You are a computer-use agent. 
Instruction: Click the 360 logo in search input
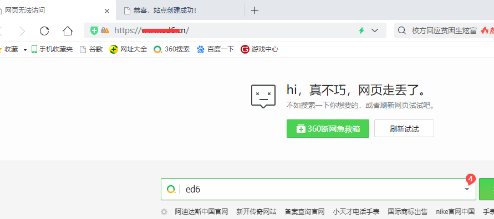point(171,189)
